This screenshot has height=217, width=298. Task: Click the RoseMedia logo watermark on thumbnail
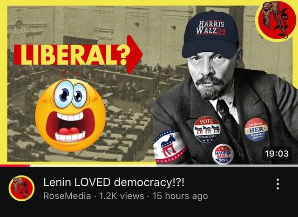pos(276,20)
